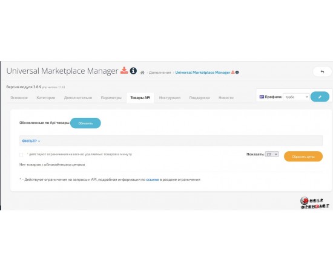This screenshot has width=333, height=272.
Task: Select the Товары API tab
Action: click(x=140, y=98)
